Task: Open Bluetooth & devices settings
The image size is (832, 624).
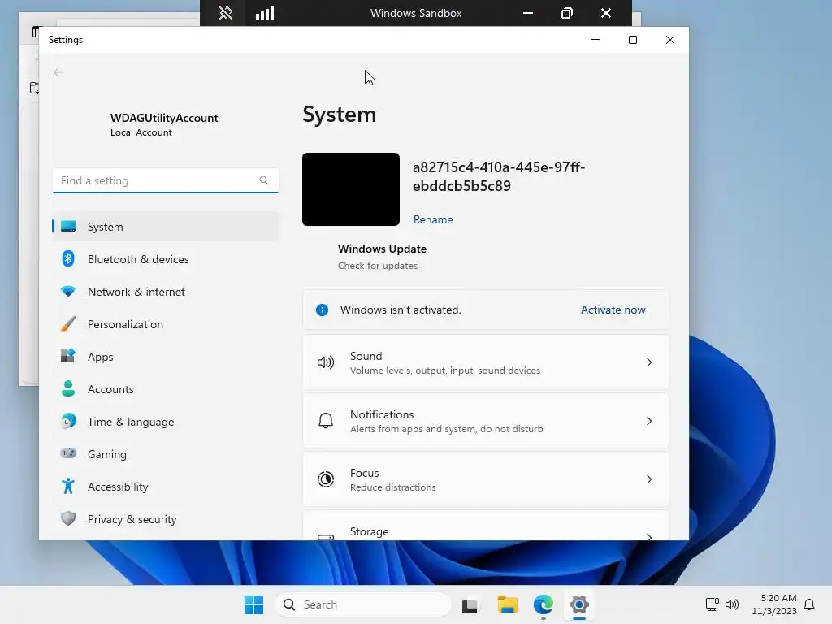Action: 165,259
